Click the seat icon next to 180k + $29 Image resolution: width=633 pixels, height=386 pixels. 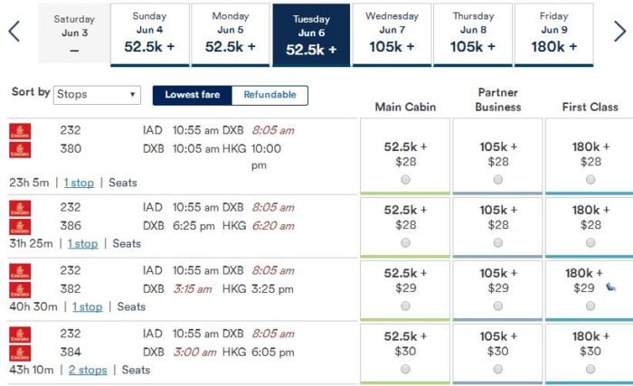[610, 287]
